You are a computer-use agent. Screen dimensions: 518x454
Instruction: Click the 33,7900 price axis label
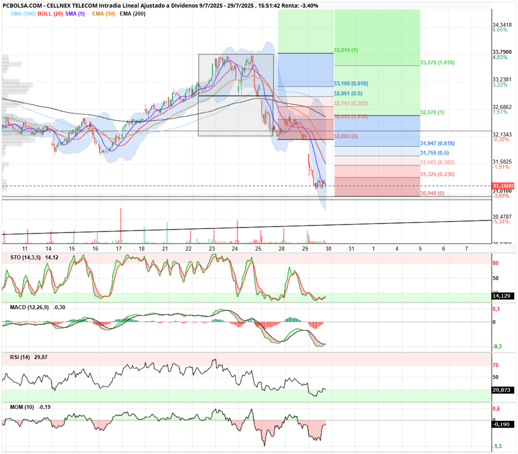pyautogui.click(x=502, y=52)
